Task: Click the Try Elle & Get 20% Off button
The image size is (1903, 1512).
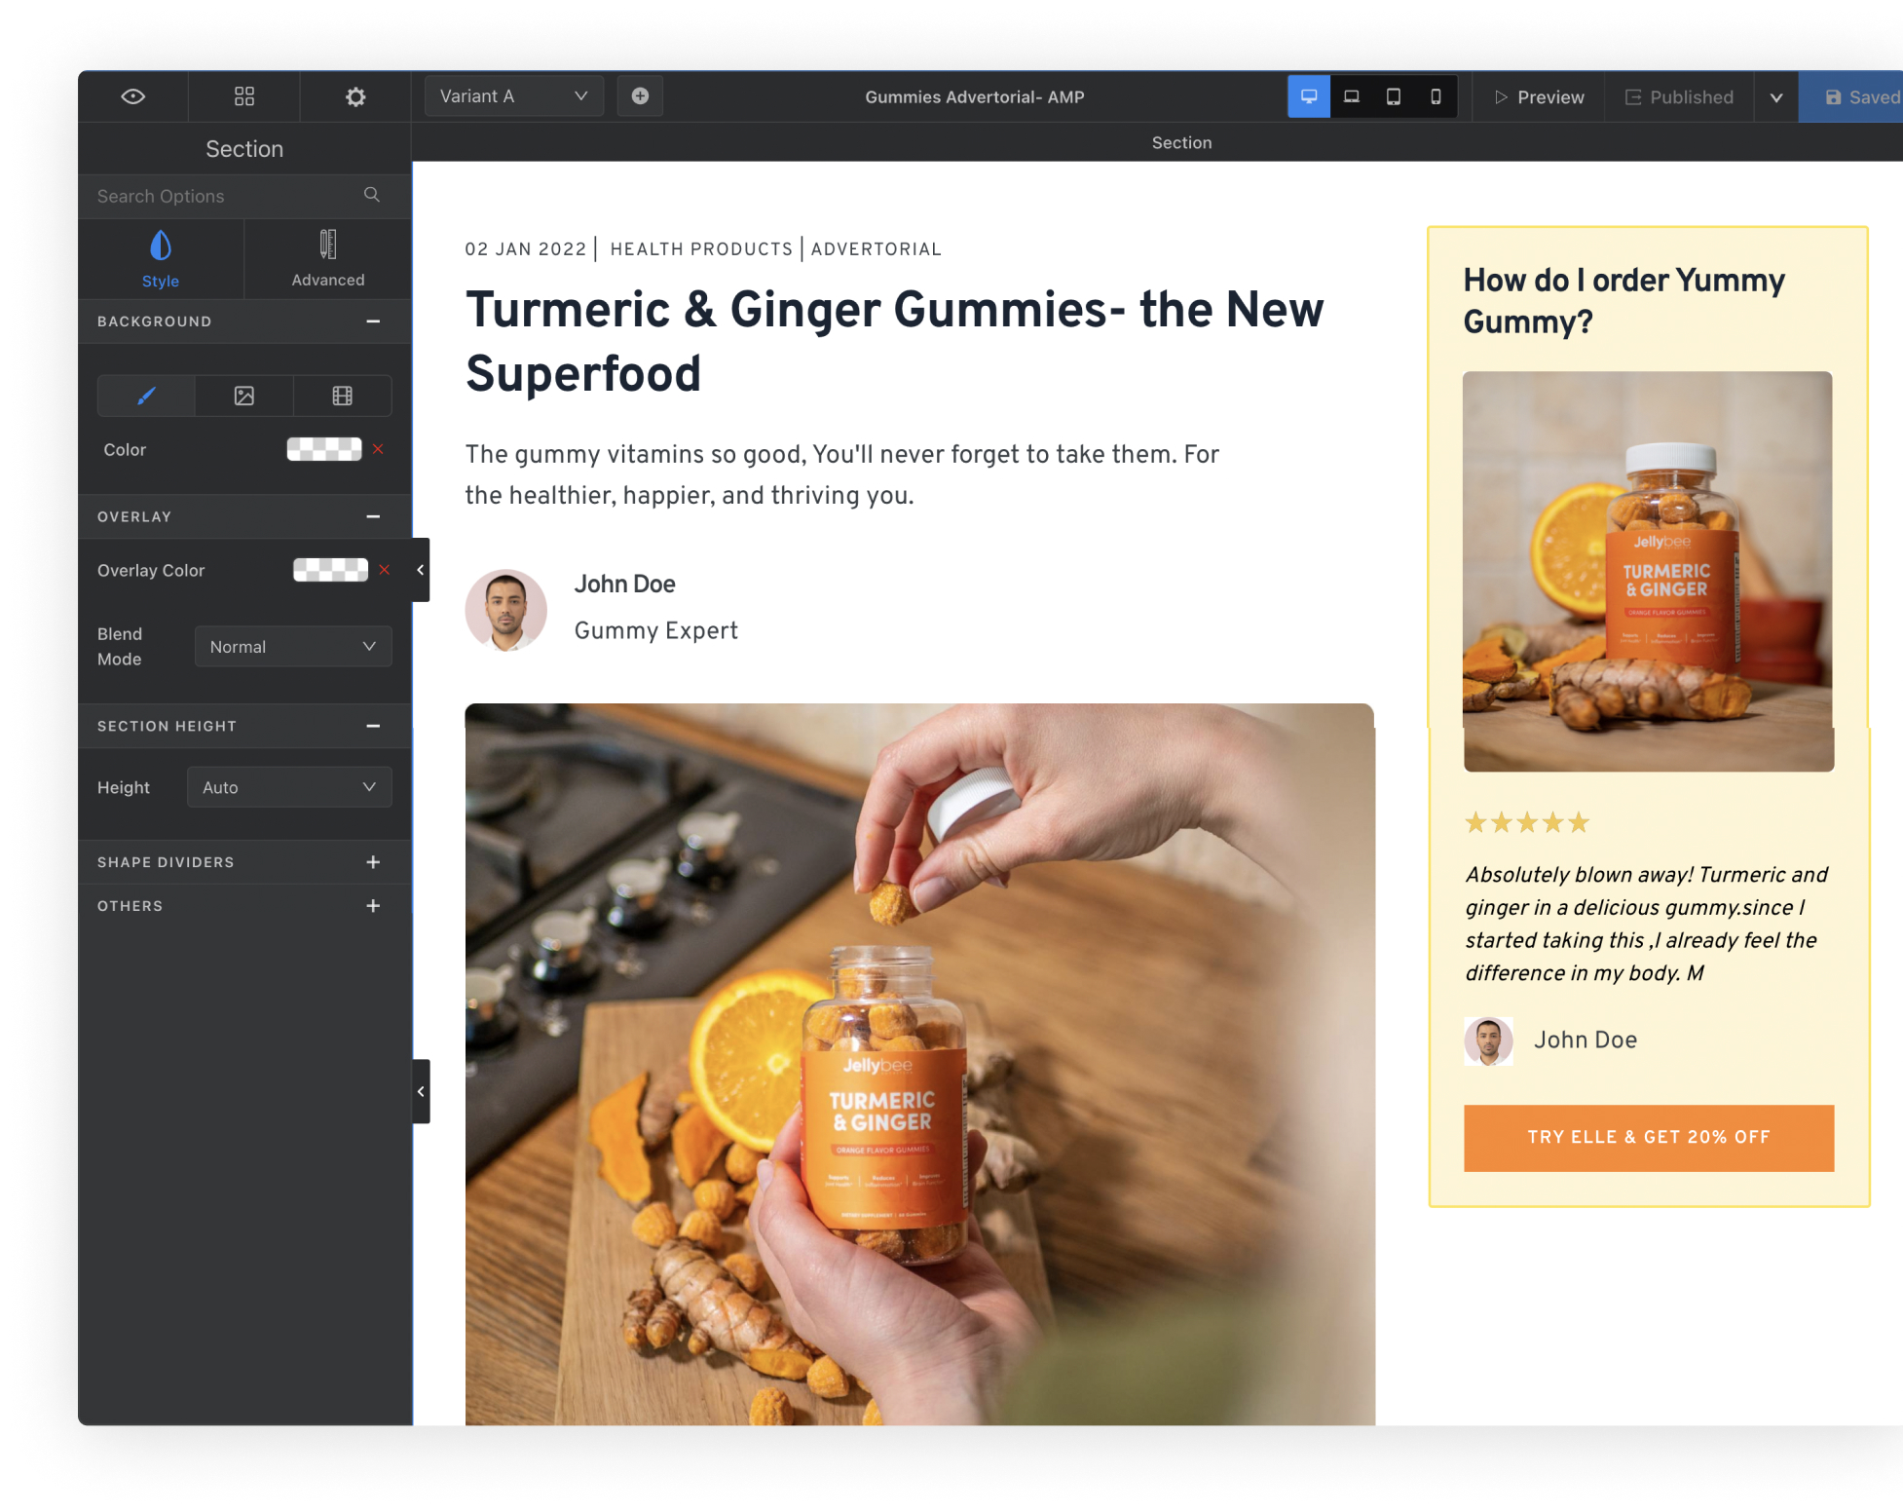Action: click(1648, 1137)
